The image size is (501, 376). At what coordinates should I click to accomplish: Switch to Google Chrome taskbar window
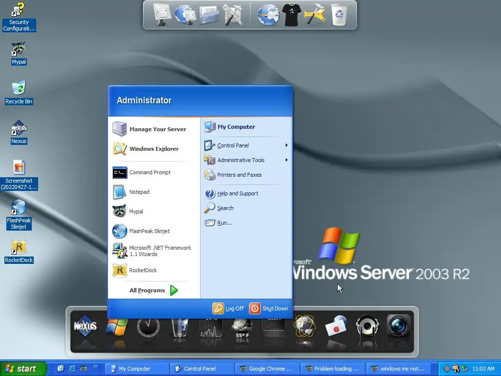(268, 369)
